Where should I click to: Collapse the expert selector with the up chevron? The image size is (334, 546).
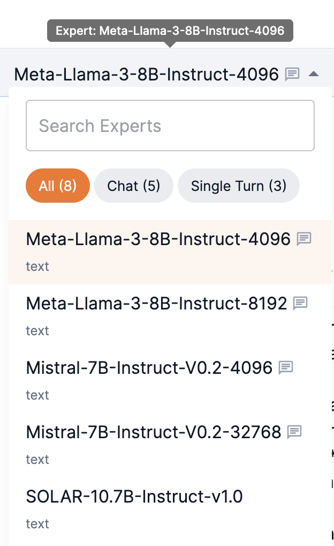pyautogui.click(x=315, y=75)
